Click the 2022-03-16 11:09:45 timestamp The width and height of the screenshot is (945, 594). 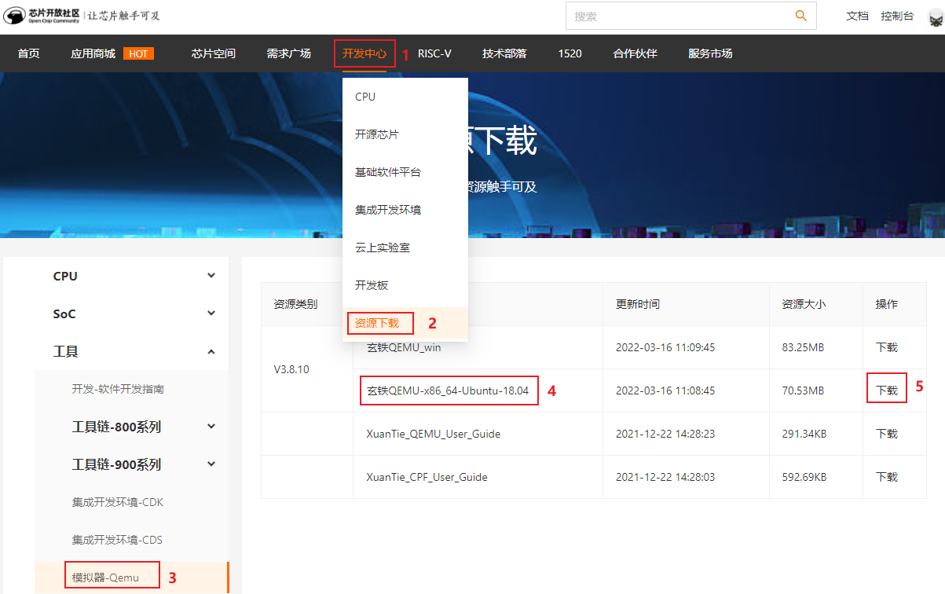coord(665,347)
